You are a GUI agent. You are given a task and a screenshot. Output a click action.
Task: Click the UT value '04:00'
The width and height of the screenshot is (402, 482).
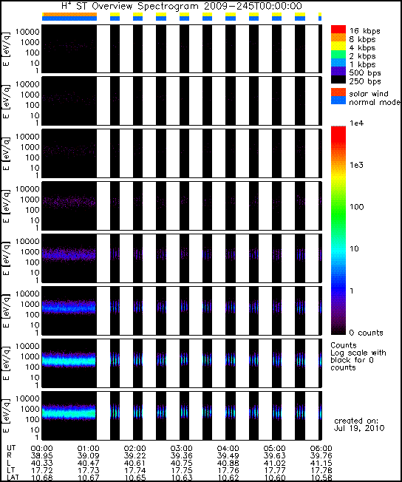[228, 448]
